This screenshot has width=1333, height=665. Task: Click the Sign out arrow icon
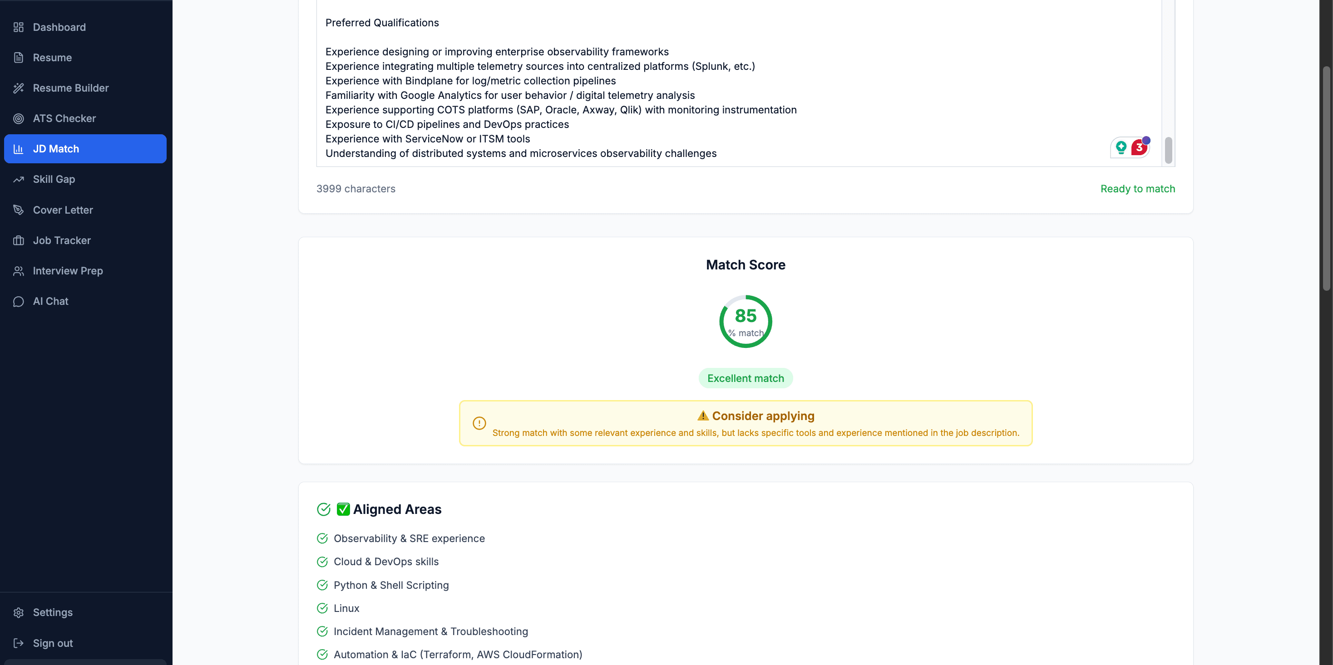pyautogui.click(x=19, y=643)
